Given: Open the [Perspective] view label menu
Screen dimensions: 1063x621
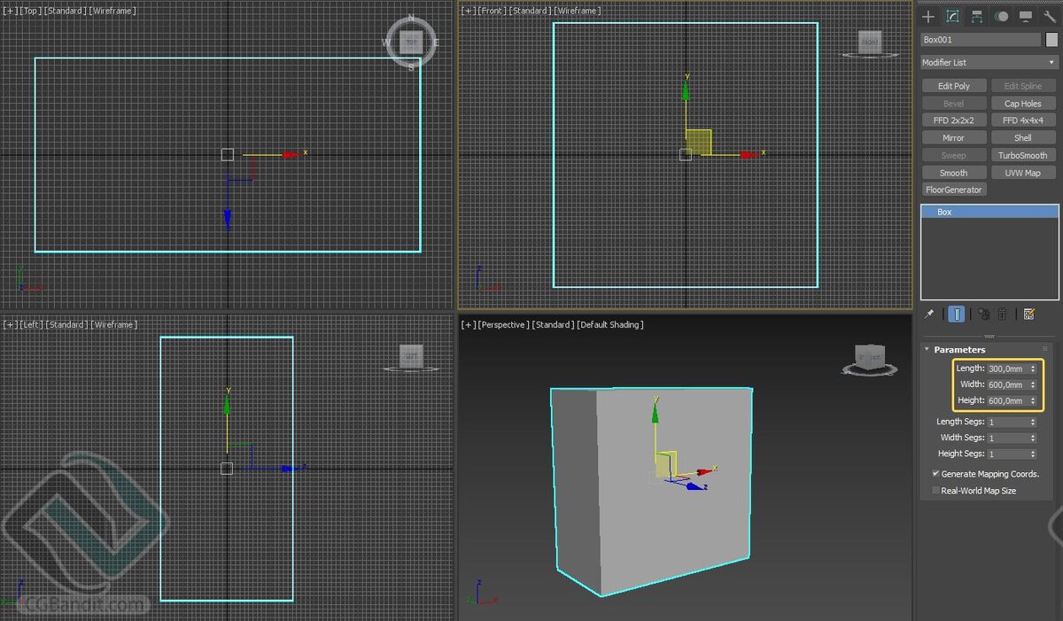Looking at the screenshot, I should click(x=502, y=325).
